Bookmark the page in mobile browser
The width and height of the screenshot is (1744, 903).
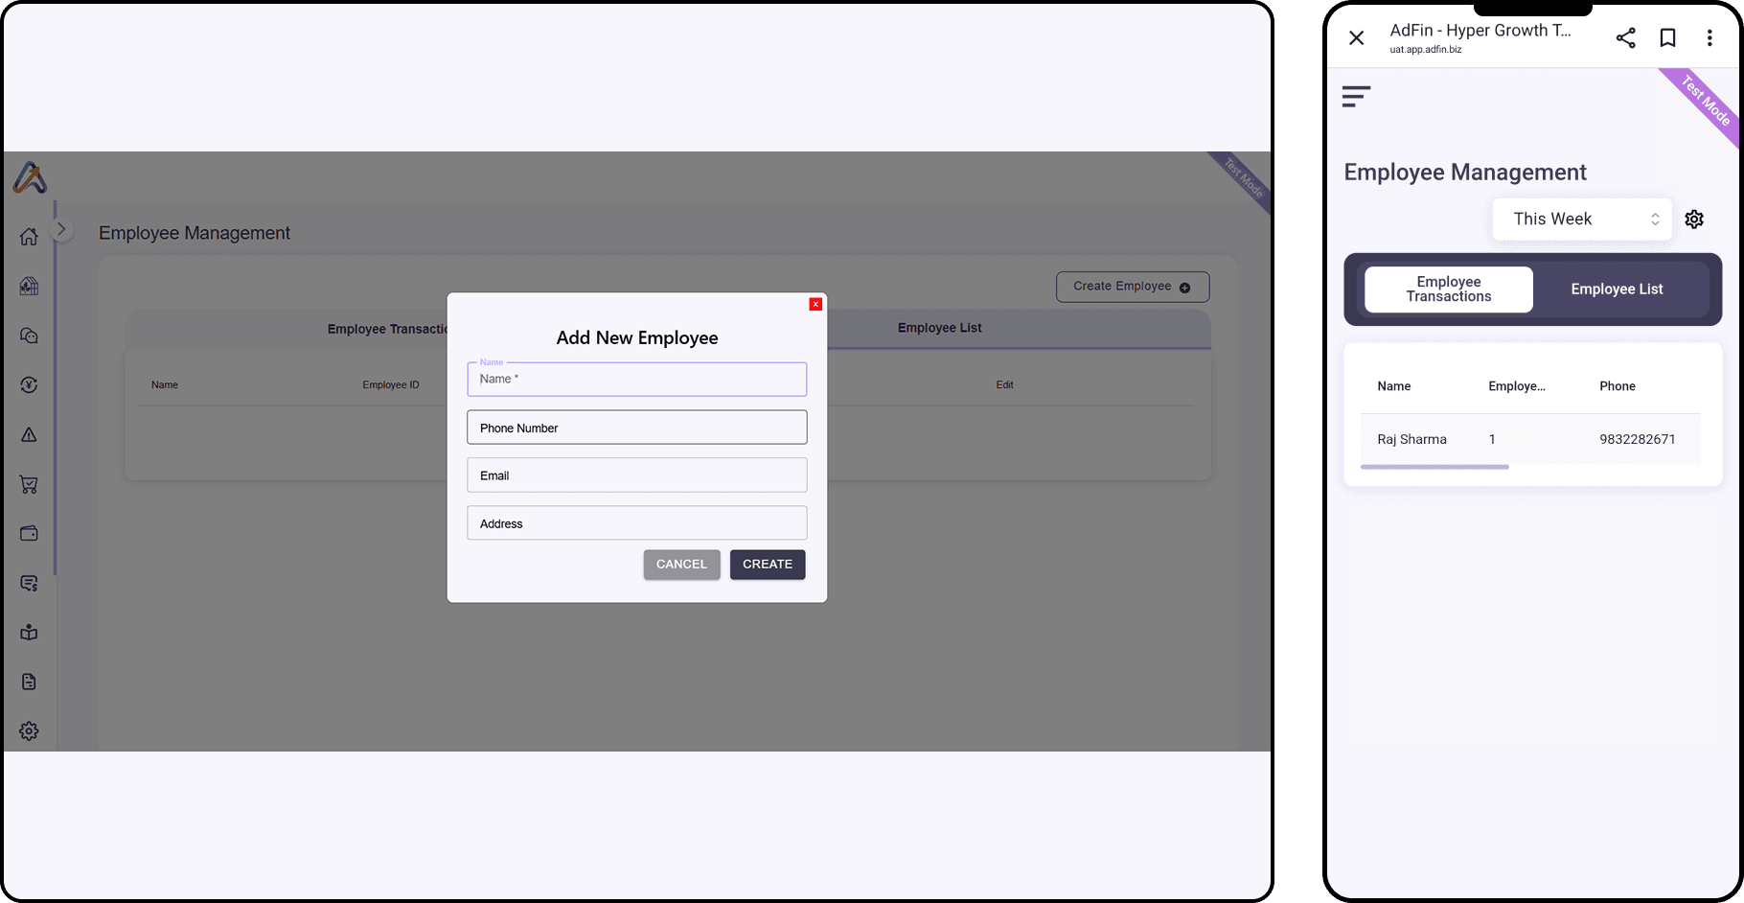[1667, 38]
